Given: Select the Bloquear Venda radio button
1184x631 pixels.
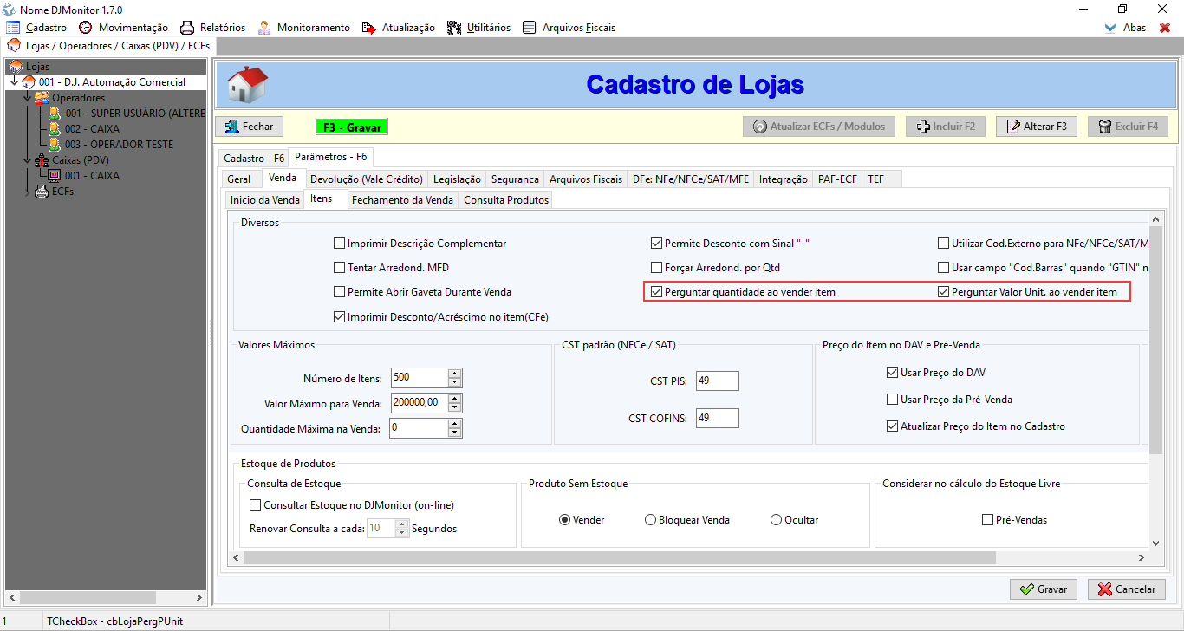Looking at the screenshot, I should click(650, 520).
